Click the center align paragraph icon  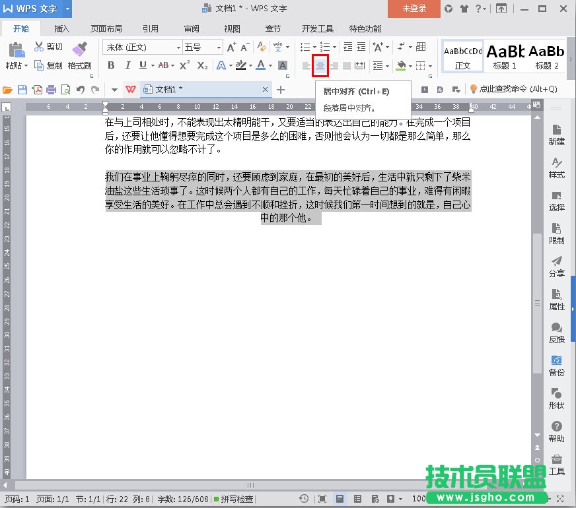(x=320, y=65)
